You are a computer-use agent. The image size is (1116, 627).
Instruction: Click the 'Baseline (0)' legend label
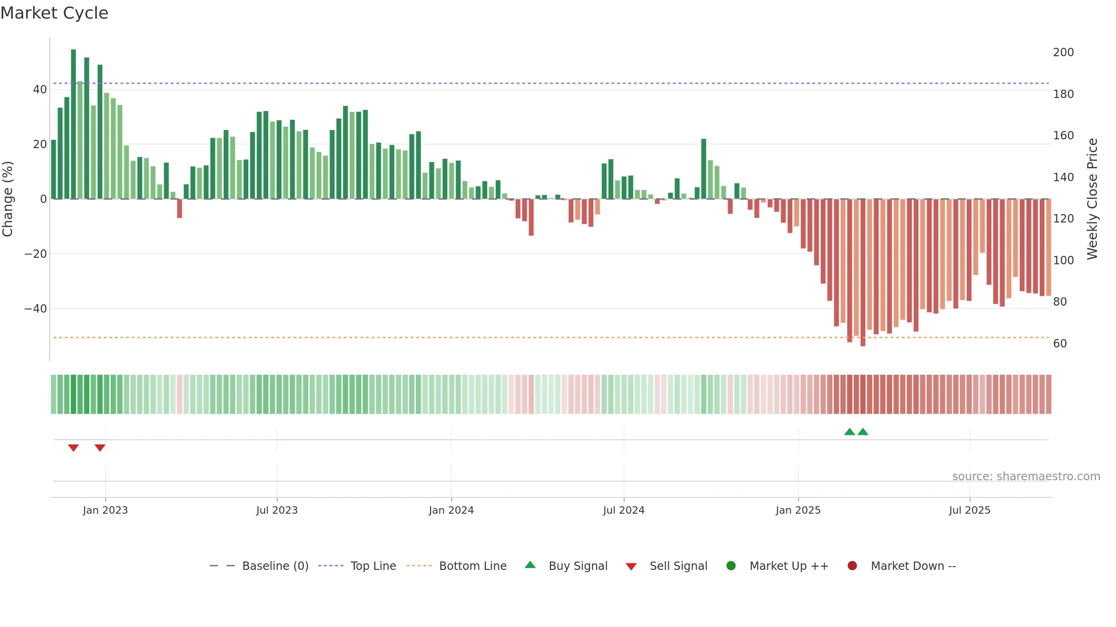point(275,566)
